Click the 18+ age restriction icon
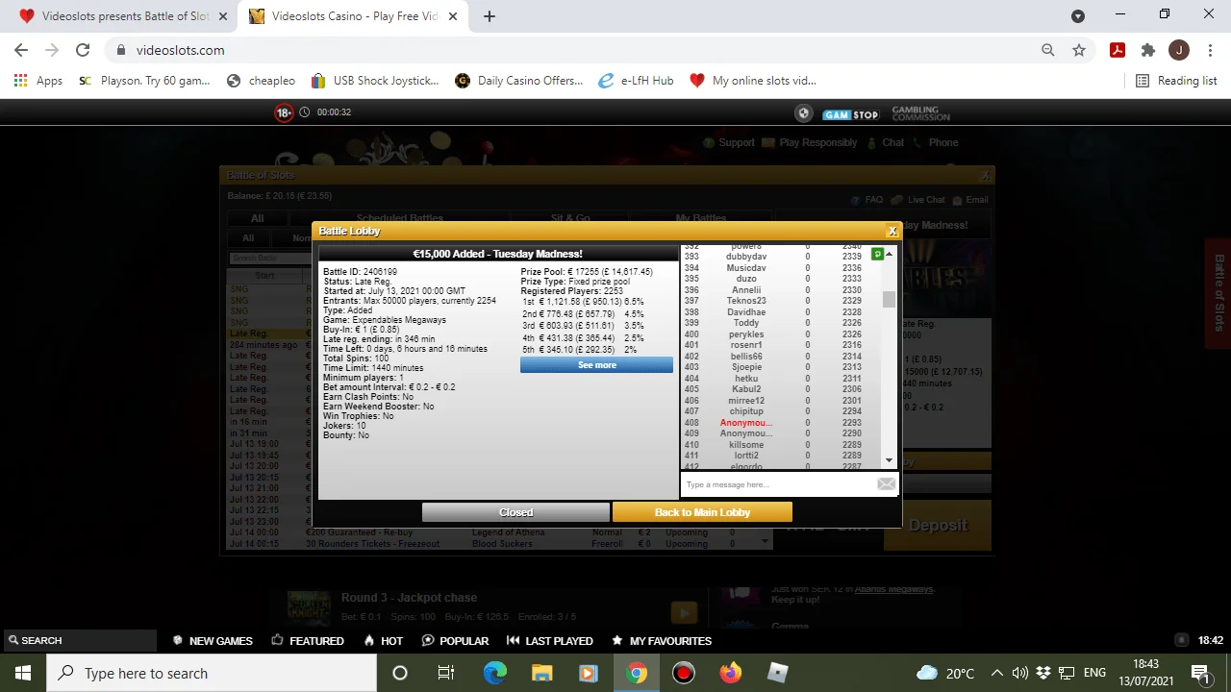The height and width of the screenshot is (692, 1231). pos(284,112)
